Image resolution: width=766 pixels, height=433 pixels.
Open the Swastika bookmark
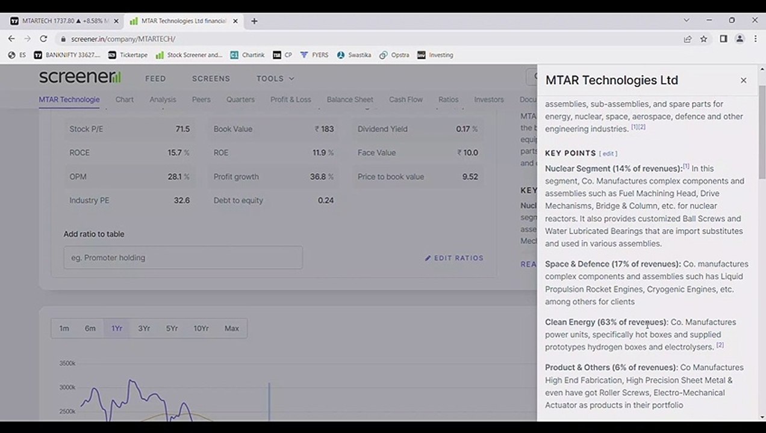tap(354, 55)
